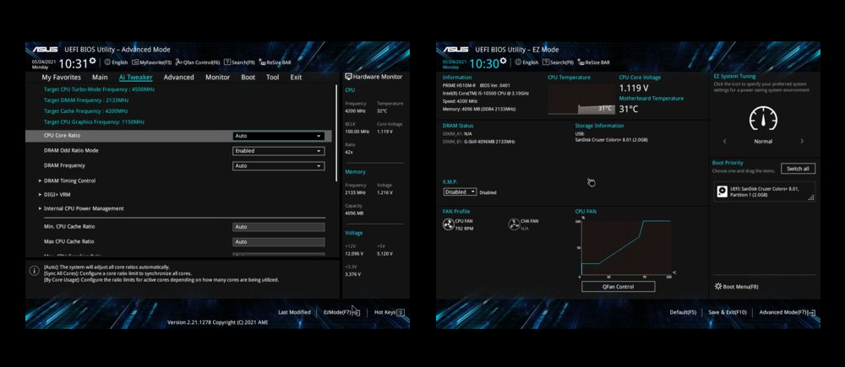Image resolution: width=845 pixels, height=367 pixels.
Task: Click the CPU Temperature graph
Action: coord(581,99)
